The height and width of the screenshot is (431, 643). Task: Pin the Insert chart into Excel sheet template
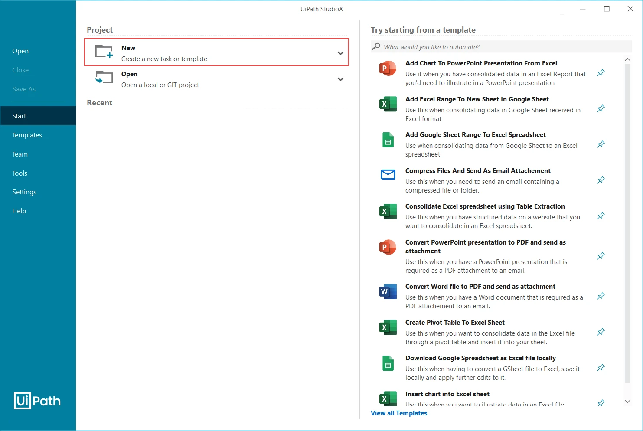click(x=601, y=403)
